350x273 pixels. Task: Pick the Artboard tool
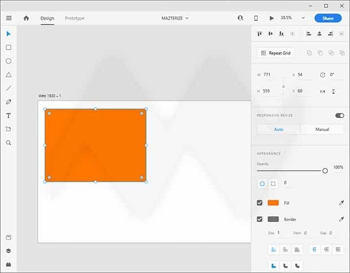[8, 129]
